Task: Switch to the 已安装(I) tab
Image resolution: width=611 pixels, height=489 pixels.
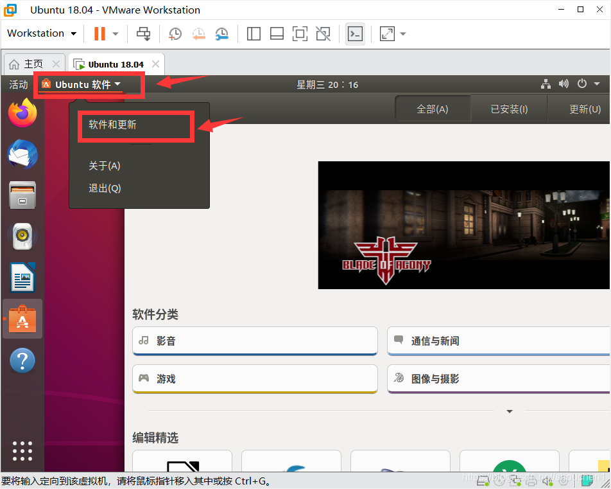Action: point(509,109)
